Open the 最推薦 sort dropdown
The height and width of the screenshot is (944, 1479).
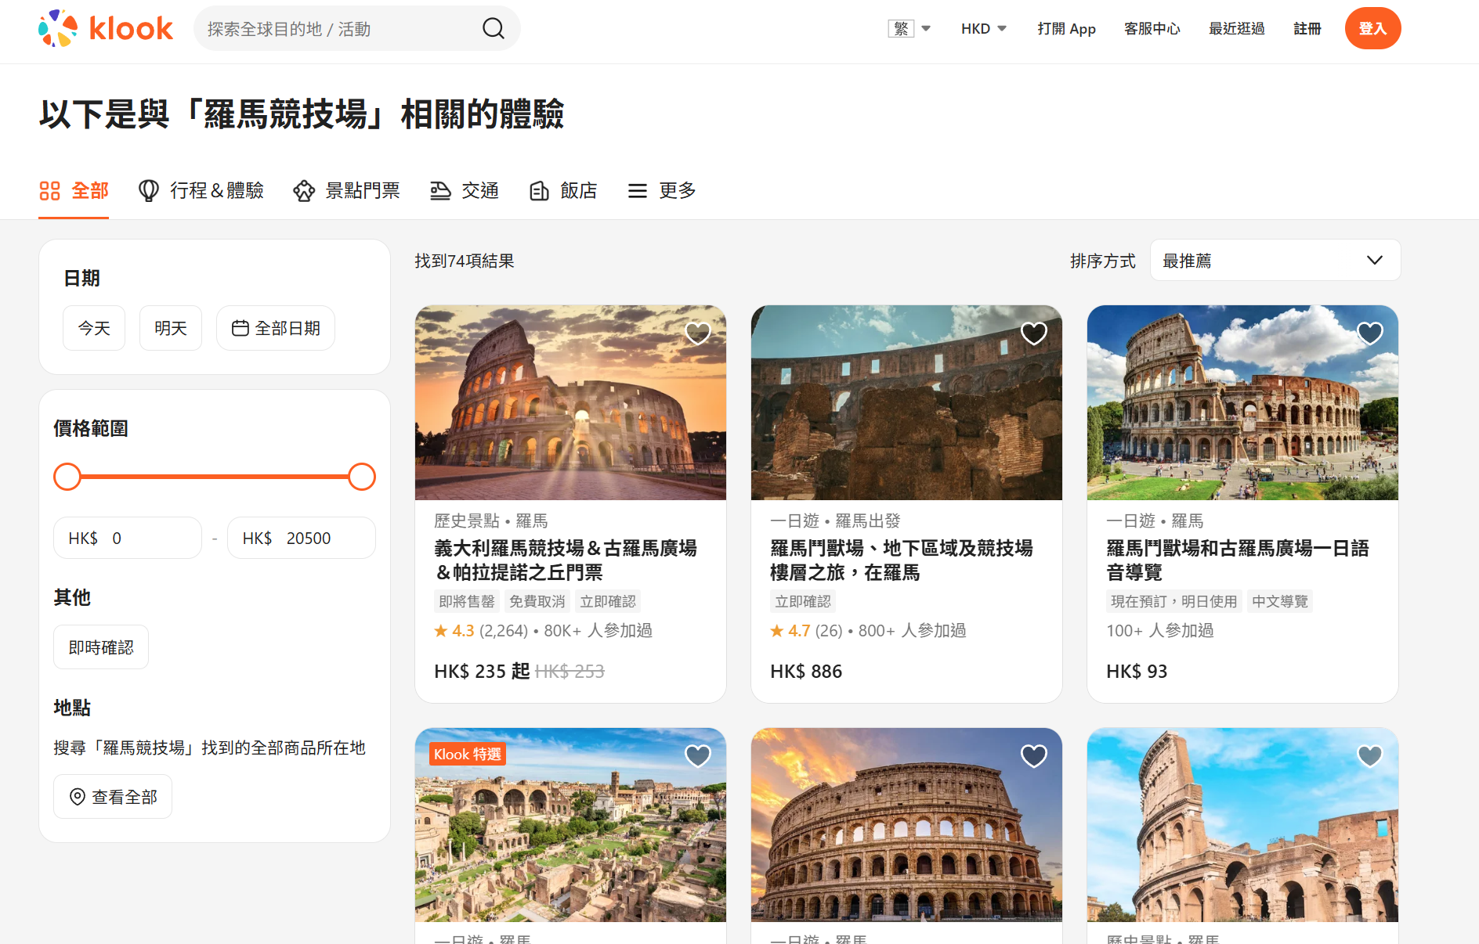pyautogui.click(x=1275, y=261)
